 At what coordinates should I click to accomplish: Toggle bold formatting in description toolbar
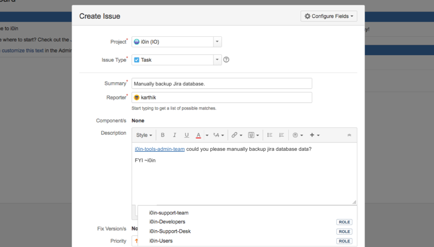coord(163,135)
